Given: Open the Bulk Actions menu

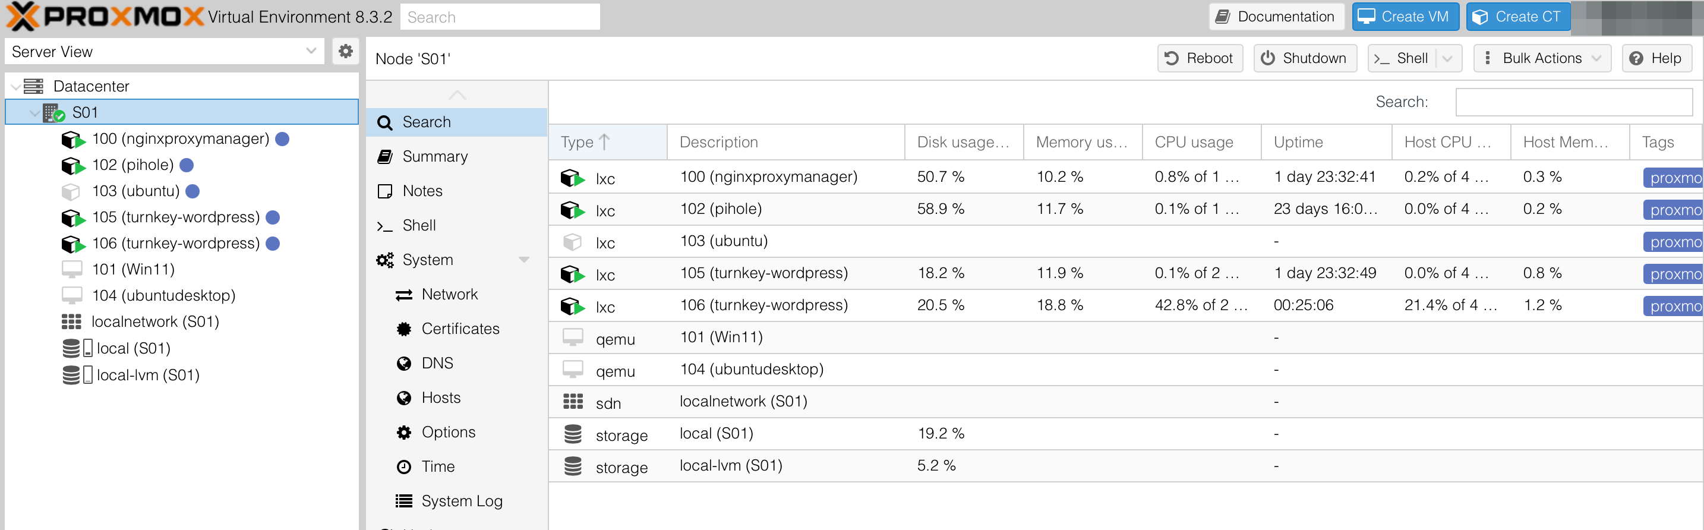Looking at the screenshot, I should pos(1541,58).
